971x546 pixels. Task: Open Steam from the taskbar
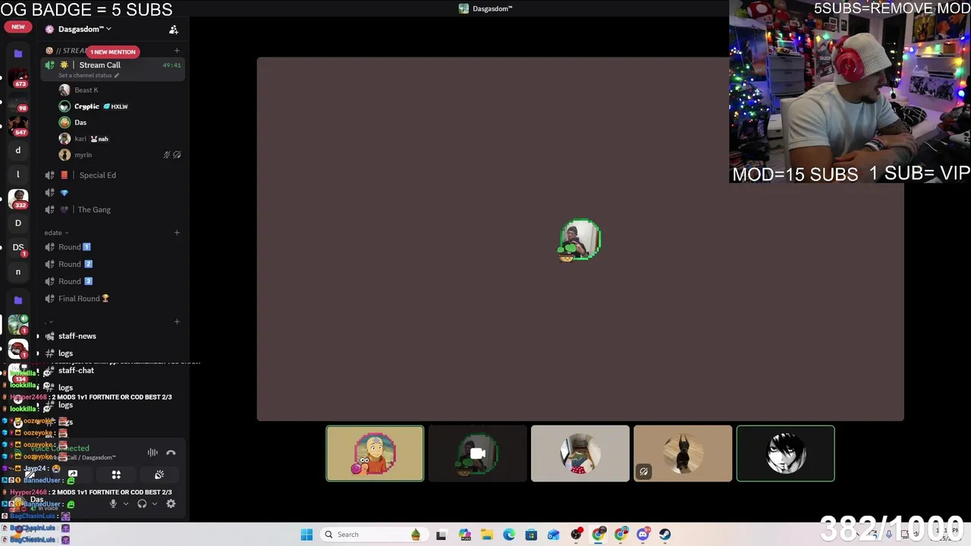click(665, 535)
